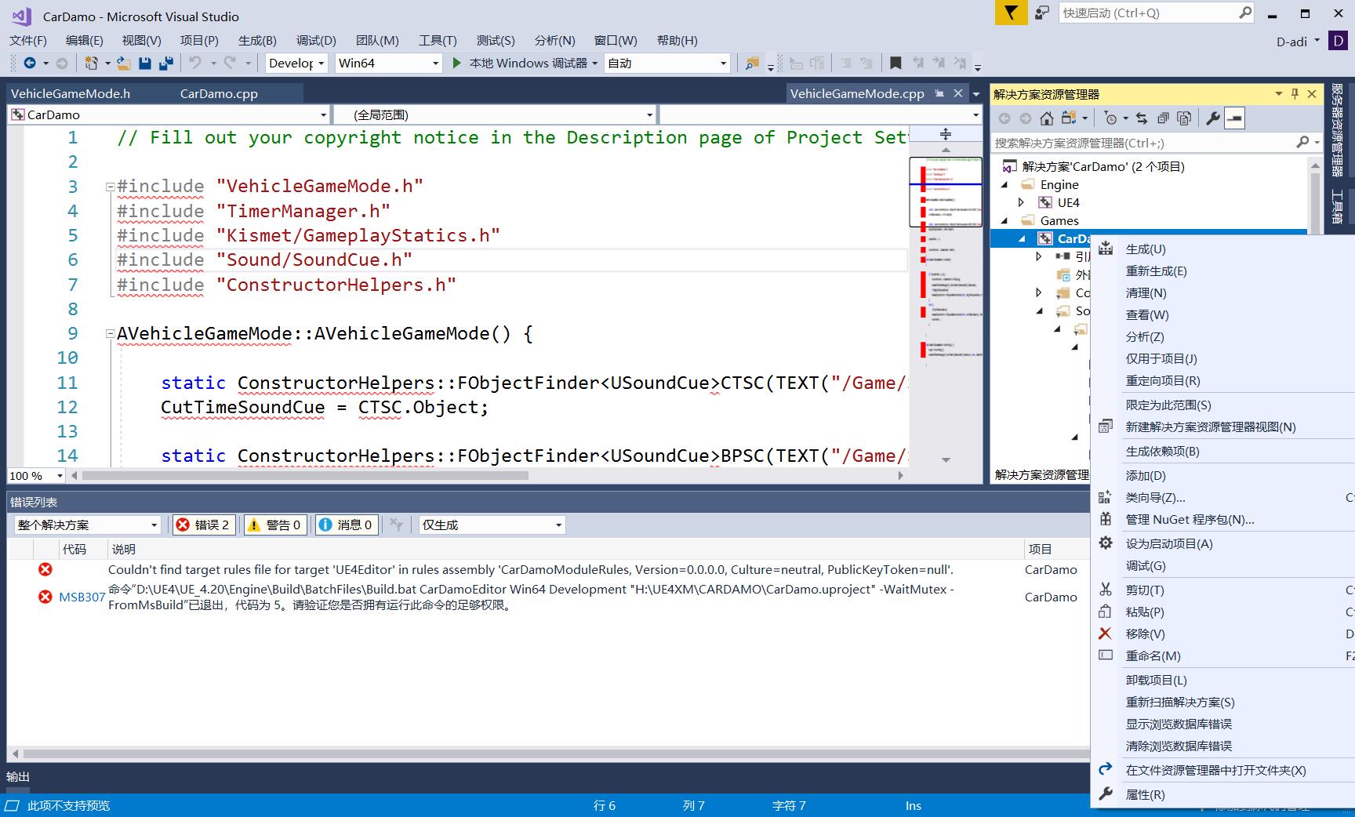Open the 服务器资源管理器 side tab
Image resolution: width=1355 pixels, height=817 pixels.
pos(1337,129)
